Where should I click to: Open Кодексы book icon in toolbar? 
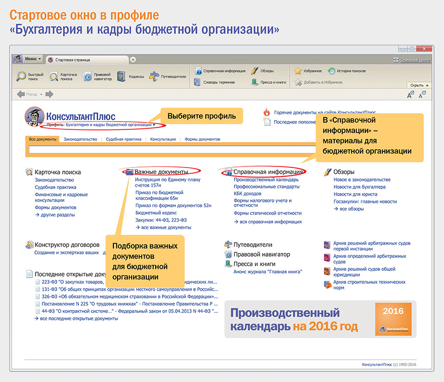(x=121, y=76)
